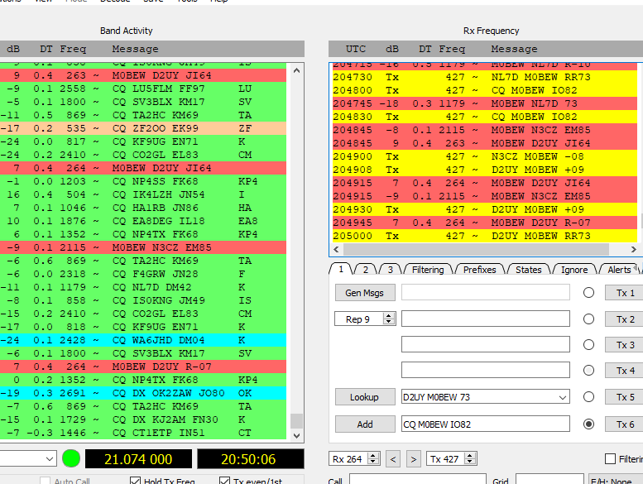Viewport: 643px width, 484px height.
Task: Send message with Tx 3 button
Action: pos(625,345)
